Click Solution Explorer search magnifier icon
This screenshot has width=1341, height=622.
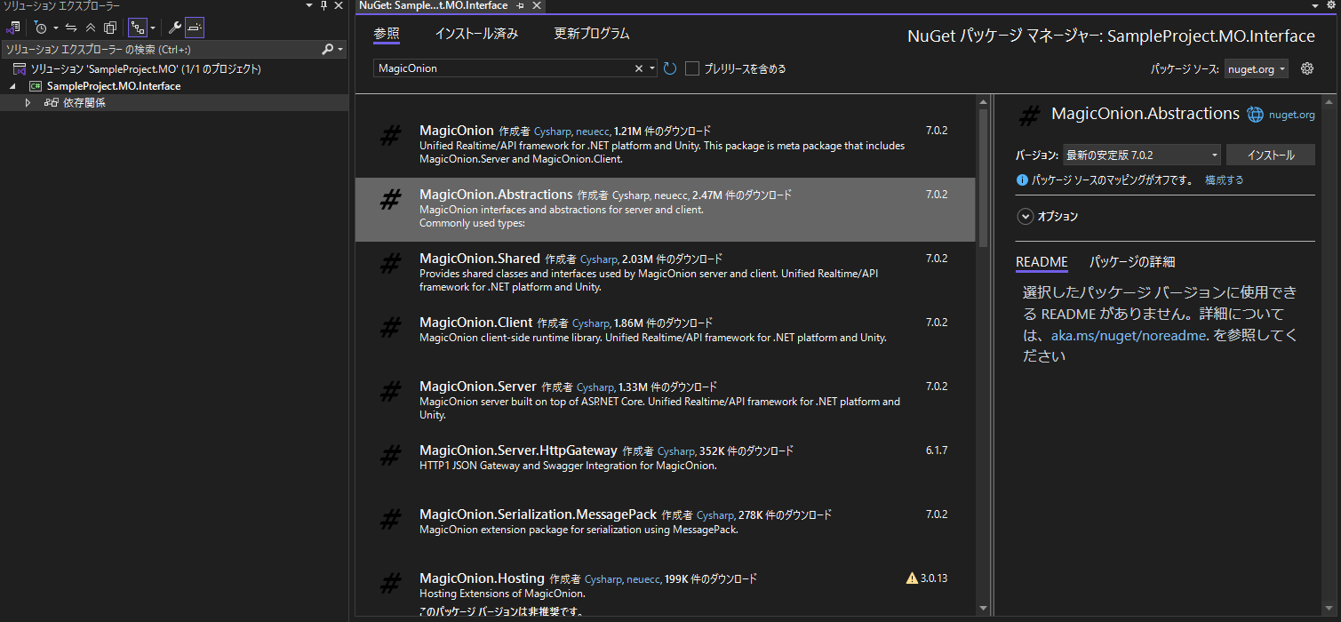point(327,50)
